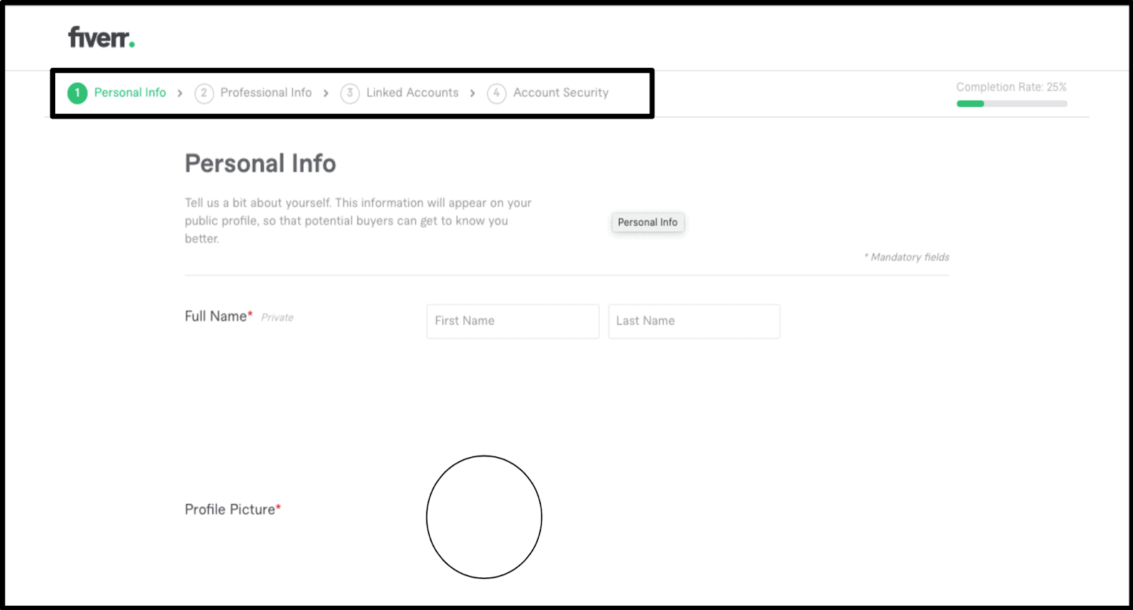Click the chevron after Professional Info
1133x610 pixels.
tap(326, 93)
